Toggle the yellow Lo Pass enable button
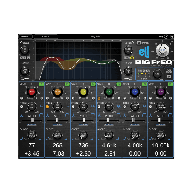The image size is (193, 193). coord(132,58)
